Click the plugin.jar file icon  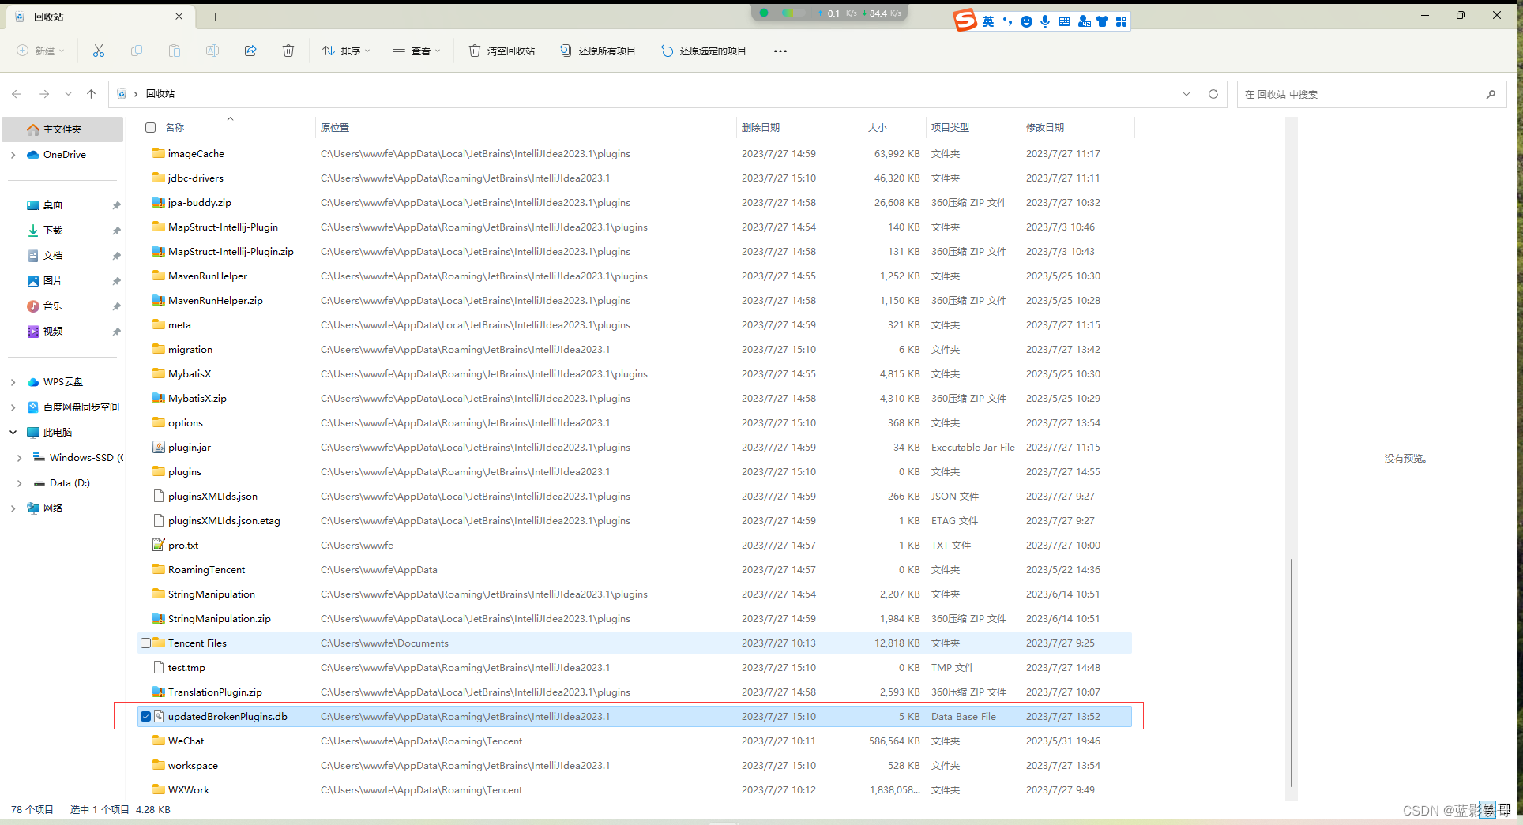click(159, 447)
